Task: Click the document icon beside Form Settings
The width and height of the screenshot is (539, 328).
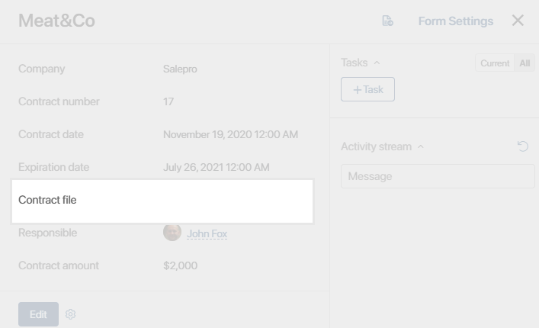Action: [x=388, y=21]
